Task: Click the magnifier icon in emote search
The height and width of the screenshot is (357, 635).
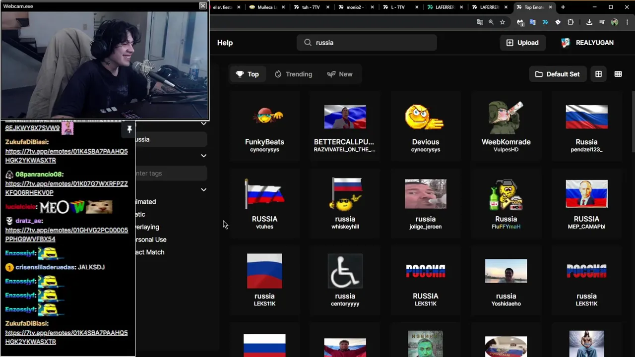Action: pyautogui.click(x=308, y=43)
